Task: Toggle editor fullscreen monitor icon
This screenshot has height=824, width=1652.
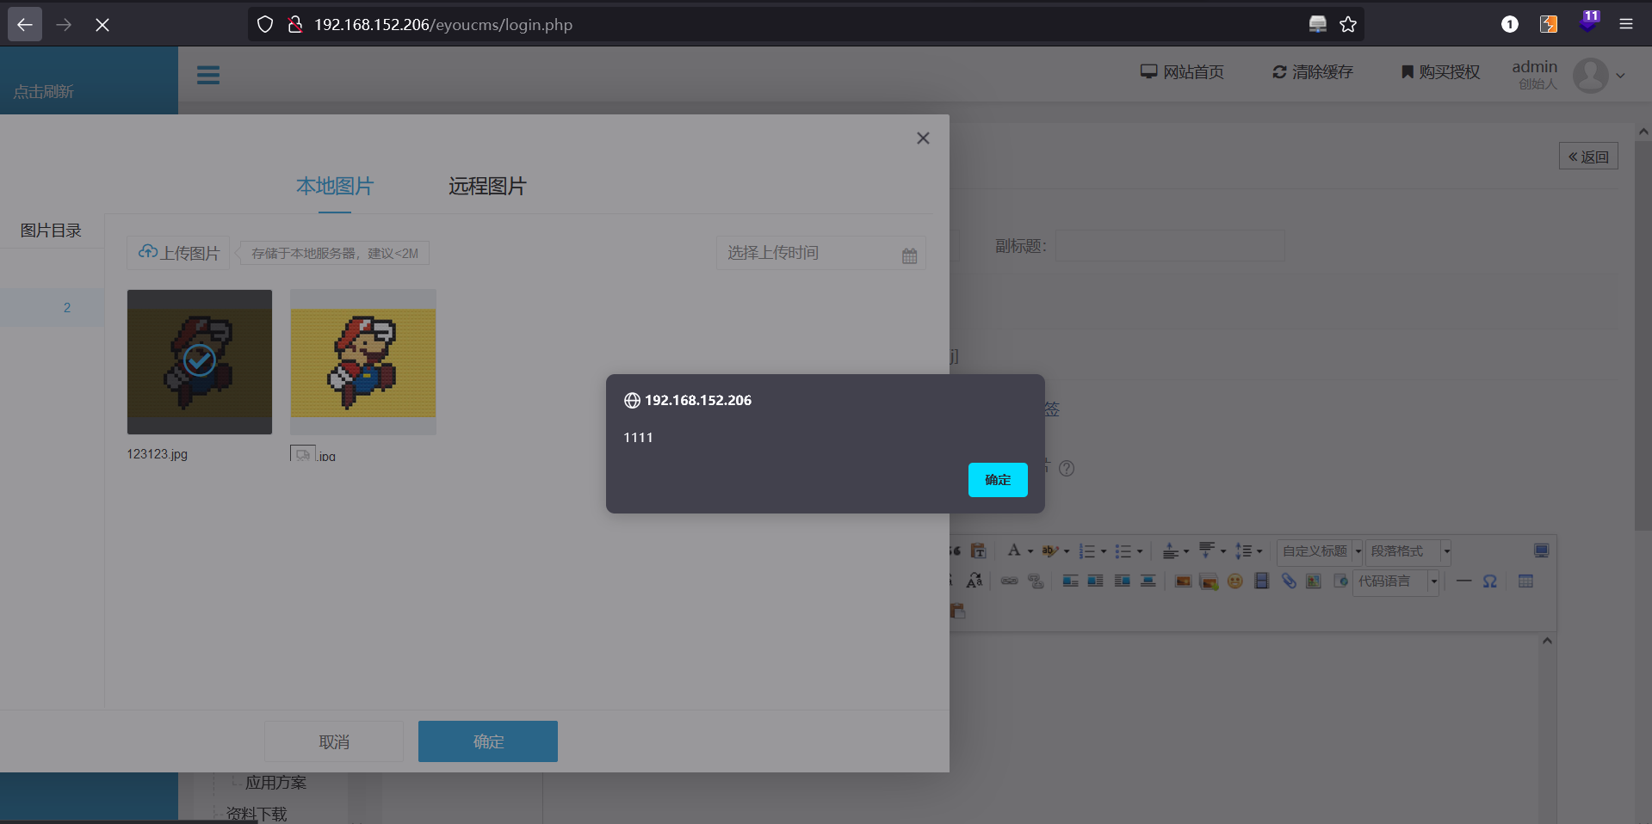Action: click(x=1542, y=550)
